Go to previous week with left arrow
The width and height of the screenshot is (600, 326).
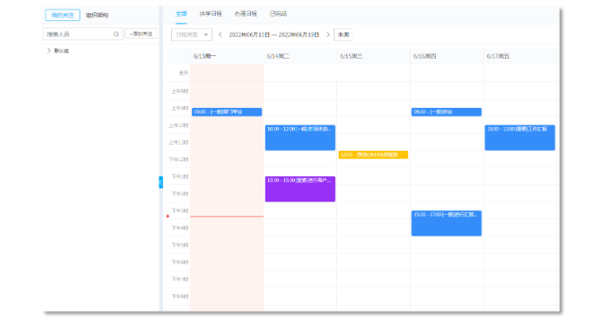click(x=220, y=34)
